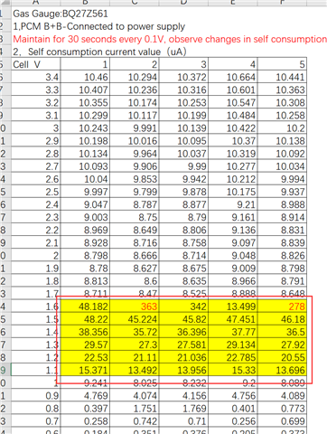The image size is (327, 434).
Task: Click the cell with 9.991
Action: click(135, 128)
